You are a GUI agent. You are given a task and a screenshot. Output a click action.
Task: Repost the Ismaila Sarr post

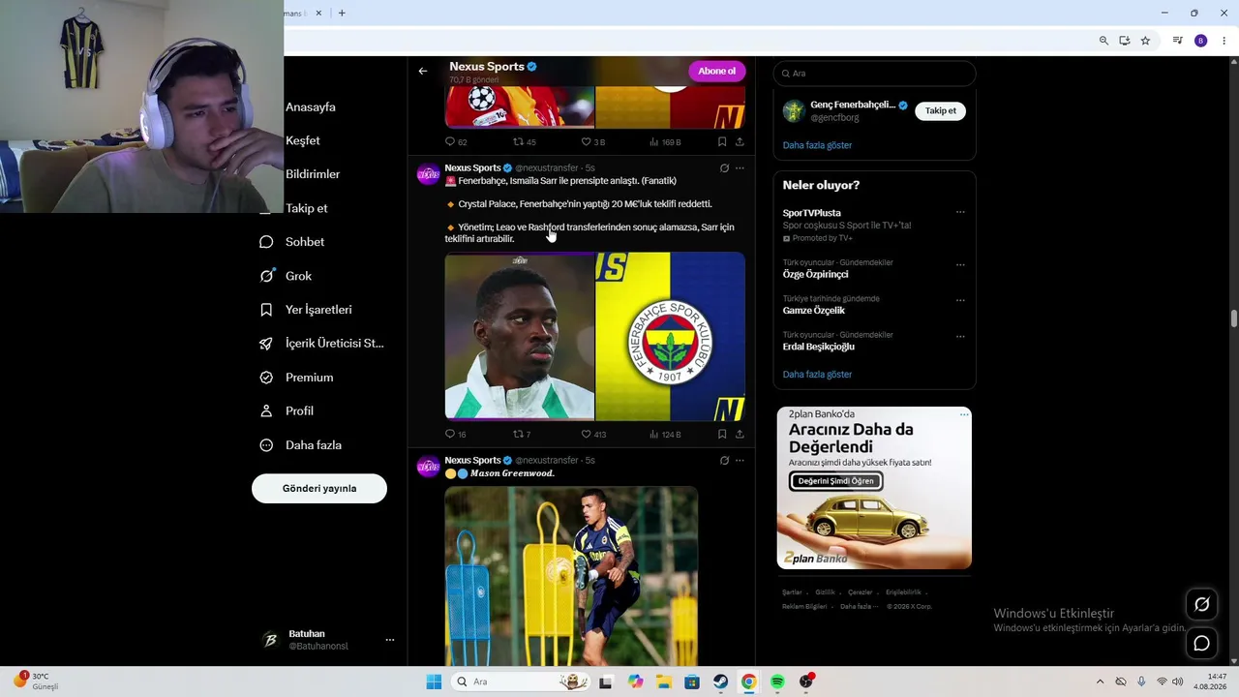(521, 434)
